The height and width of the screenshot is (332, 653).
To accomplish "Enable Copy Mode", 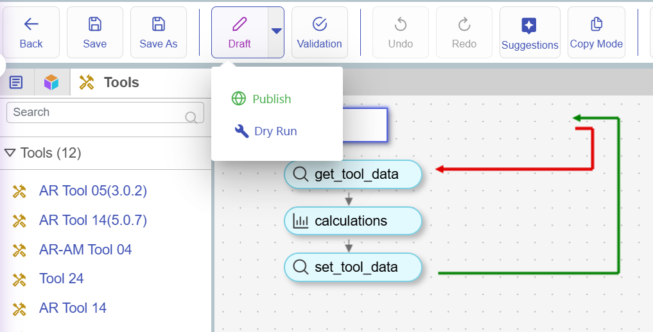I will point(596,33).
